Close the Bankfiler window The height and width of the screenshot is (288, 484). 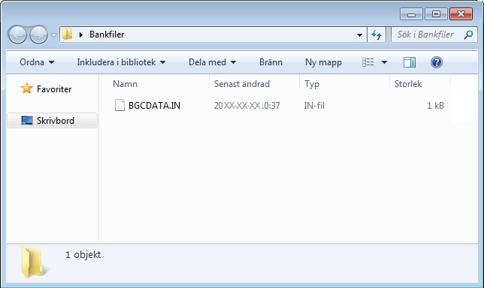[461, 14]
